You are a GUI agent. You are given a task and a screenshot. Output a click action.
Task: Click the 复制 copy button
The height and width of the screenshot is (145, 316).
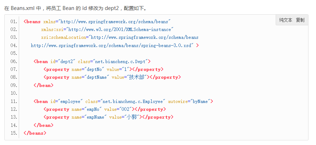pyautogui.click(x=300, y=20)
